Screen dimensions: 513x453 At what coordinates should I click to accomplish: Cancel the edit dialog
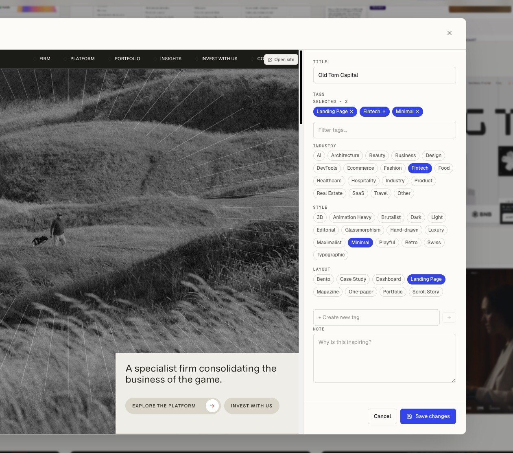(382, 416)
